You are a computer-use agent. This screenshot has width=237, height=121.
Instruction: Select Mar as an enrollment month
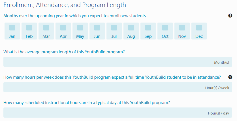click(46, 28)
